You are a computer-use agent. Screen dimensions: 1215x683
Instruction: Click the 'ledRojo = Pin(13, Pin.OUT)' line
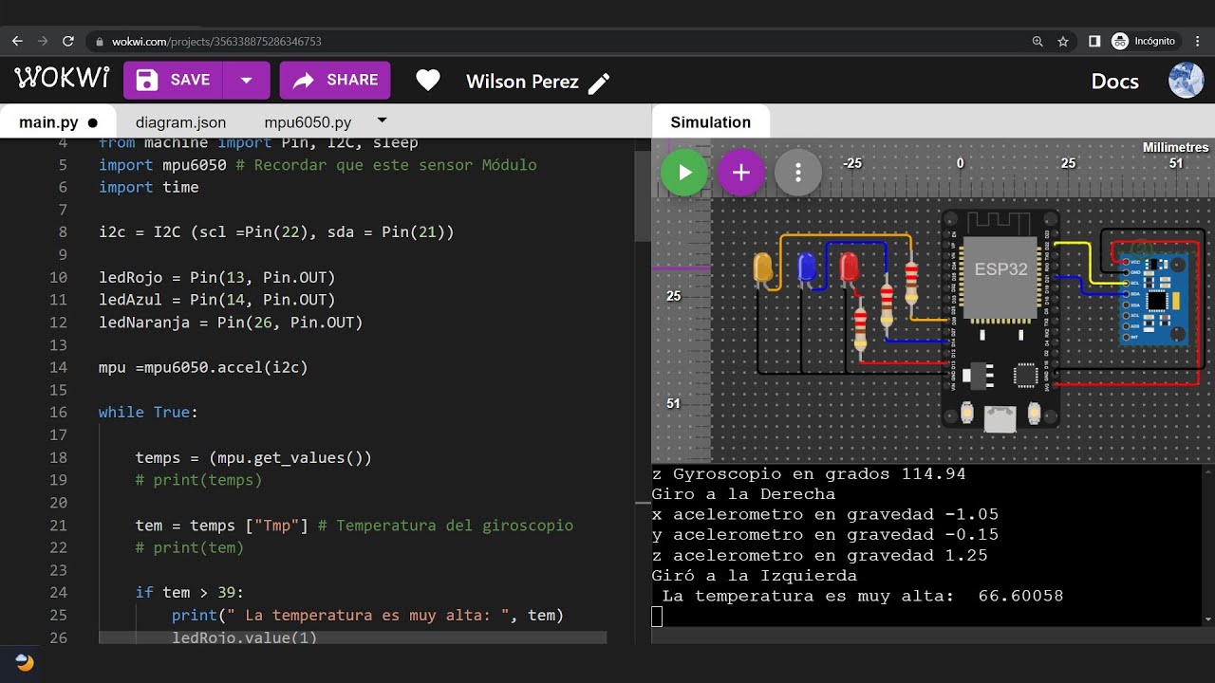[x=217, y=277]
